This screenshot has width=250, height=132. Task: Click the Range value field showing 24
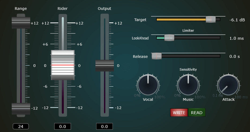pyautogui.click(x=21, y=126)
